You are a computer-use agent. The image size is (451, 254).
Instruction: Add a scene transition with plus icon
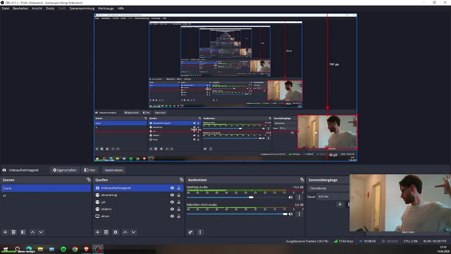click(x=340, y=204)
